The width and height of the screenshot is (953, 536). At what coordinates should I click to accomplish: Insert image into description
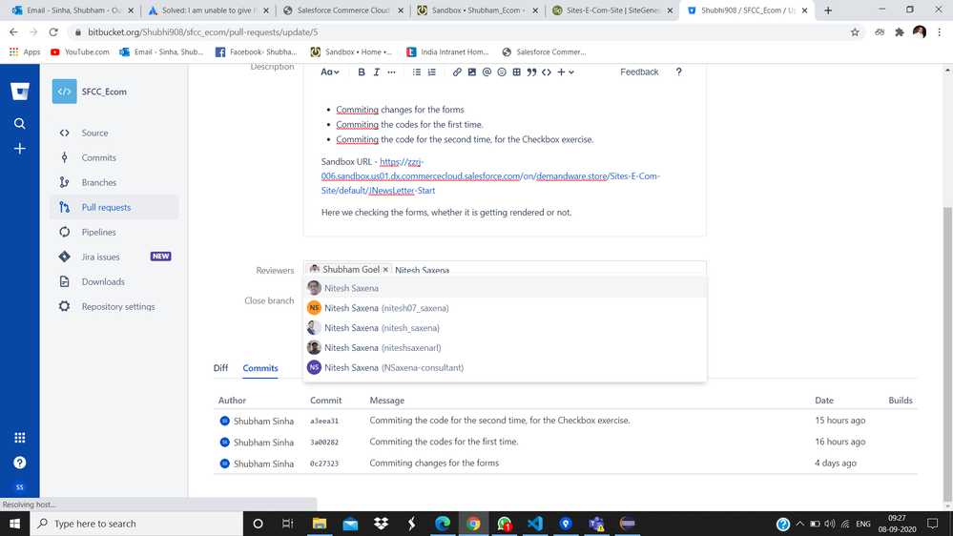tap(471, 72)
